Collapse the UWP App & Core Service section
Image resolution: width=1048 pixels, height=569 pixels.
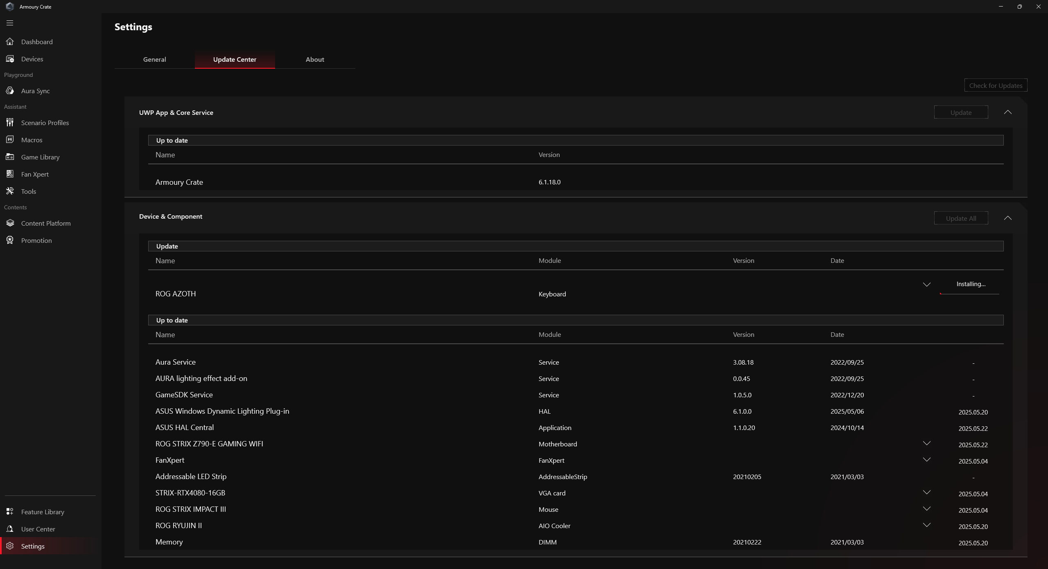[1007, 112]
